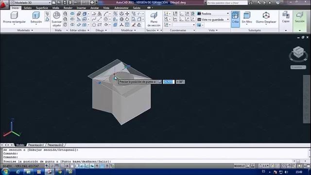This screenshot has width=311, height=175.
Task: Switch to the Render ribbon tab
Action: 68,8
